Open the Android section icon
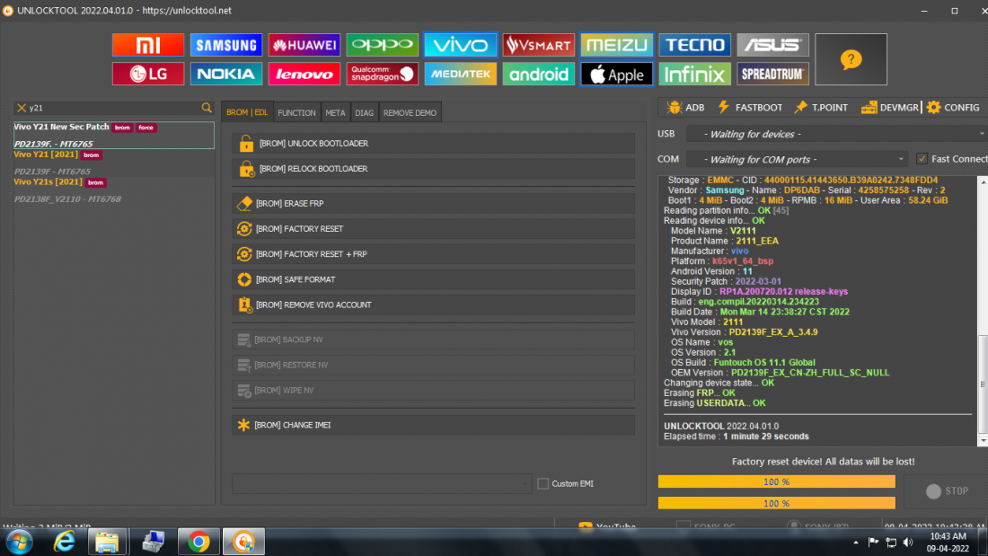 (x=539, y=74)
